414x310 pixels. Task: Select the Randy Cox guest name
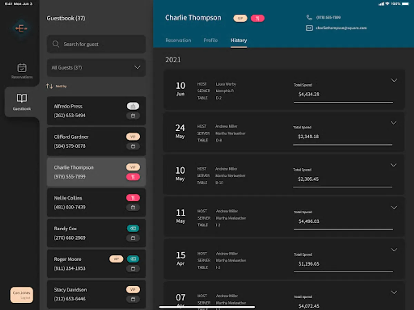(66, 229)
